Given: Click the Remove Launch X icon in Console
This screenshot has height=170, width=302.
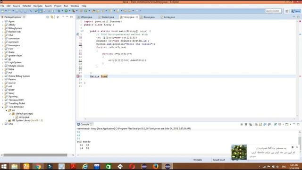Looking at the screenshot, I should (246, 124).
